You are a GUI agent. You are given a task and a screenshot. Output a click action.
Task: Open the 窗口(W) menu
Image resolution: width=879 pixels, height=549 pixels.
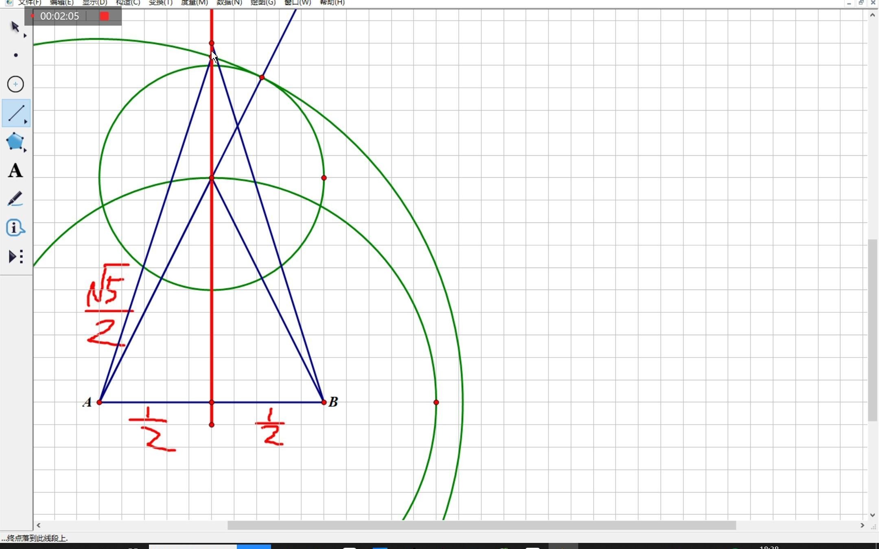pyautogui.click(x=297, y=2)
